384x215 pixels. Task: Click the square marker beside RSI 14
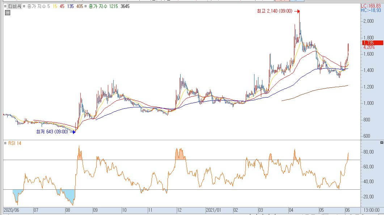(x=5, y=143)
